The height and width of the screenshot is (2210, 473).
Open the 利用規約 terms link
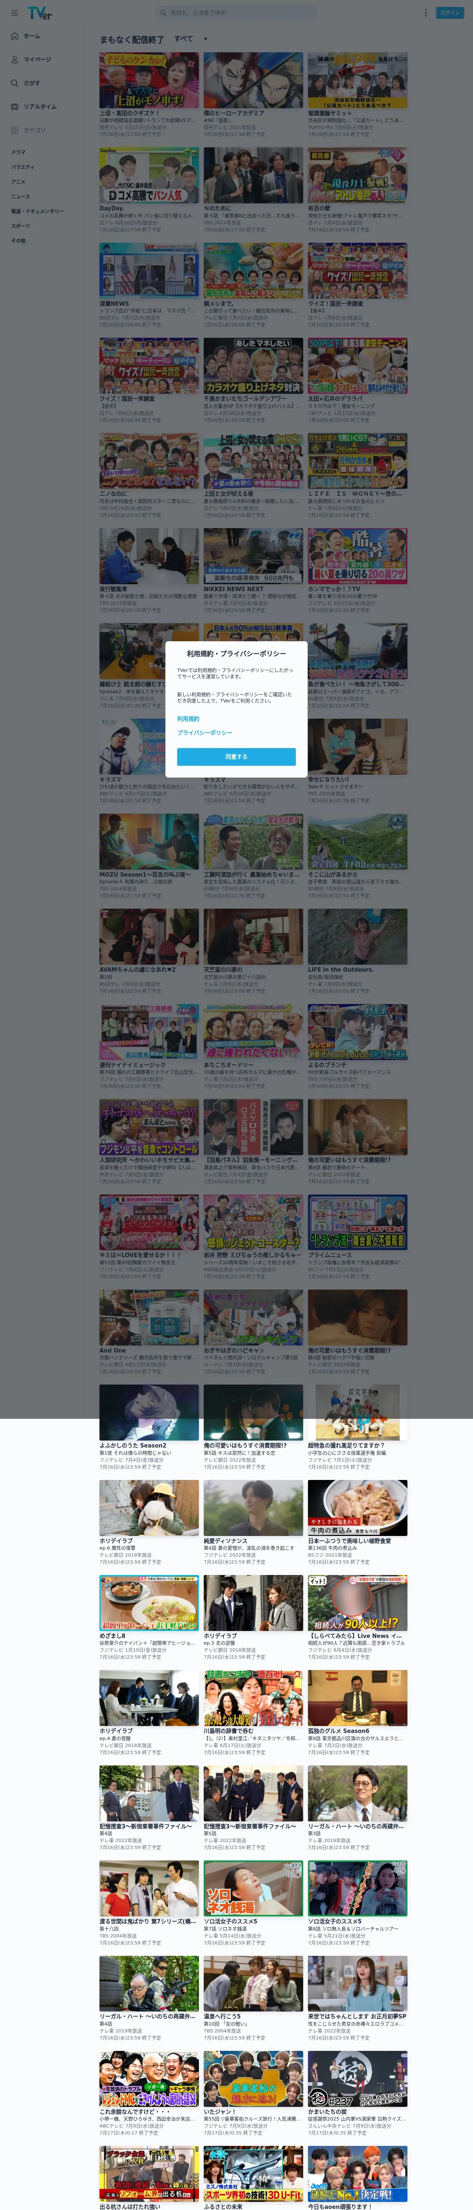click(x=188, y=719)
